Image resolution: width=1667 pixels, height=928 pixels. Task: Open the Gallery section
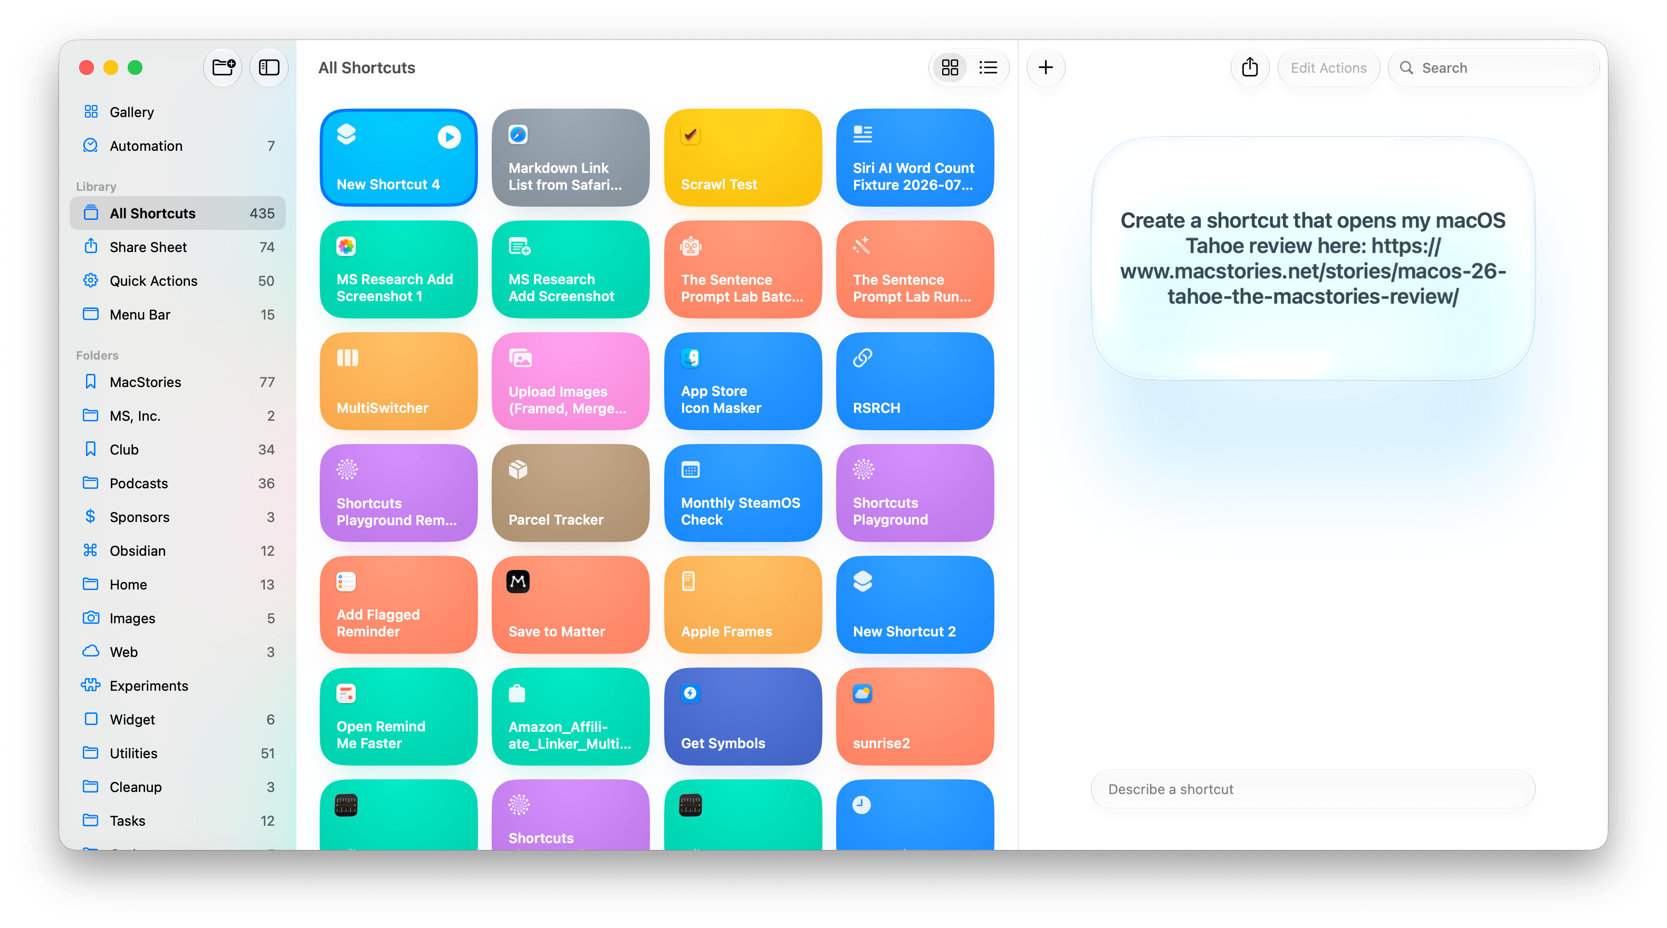point(177,112)
